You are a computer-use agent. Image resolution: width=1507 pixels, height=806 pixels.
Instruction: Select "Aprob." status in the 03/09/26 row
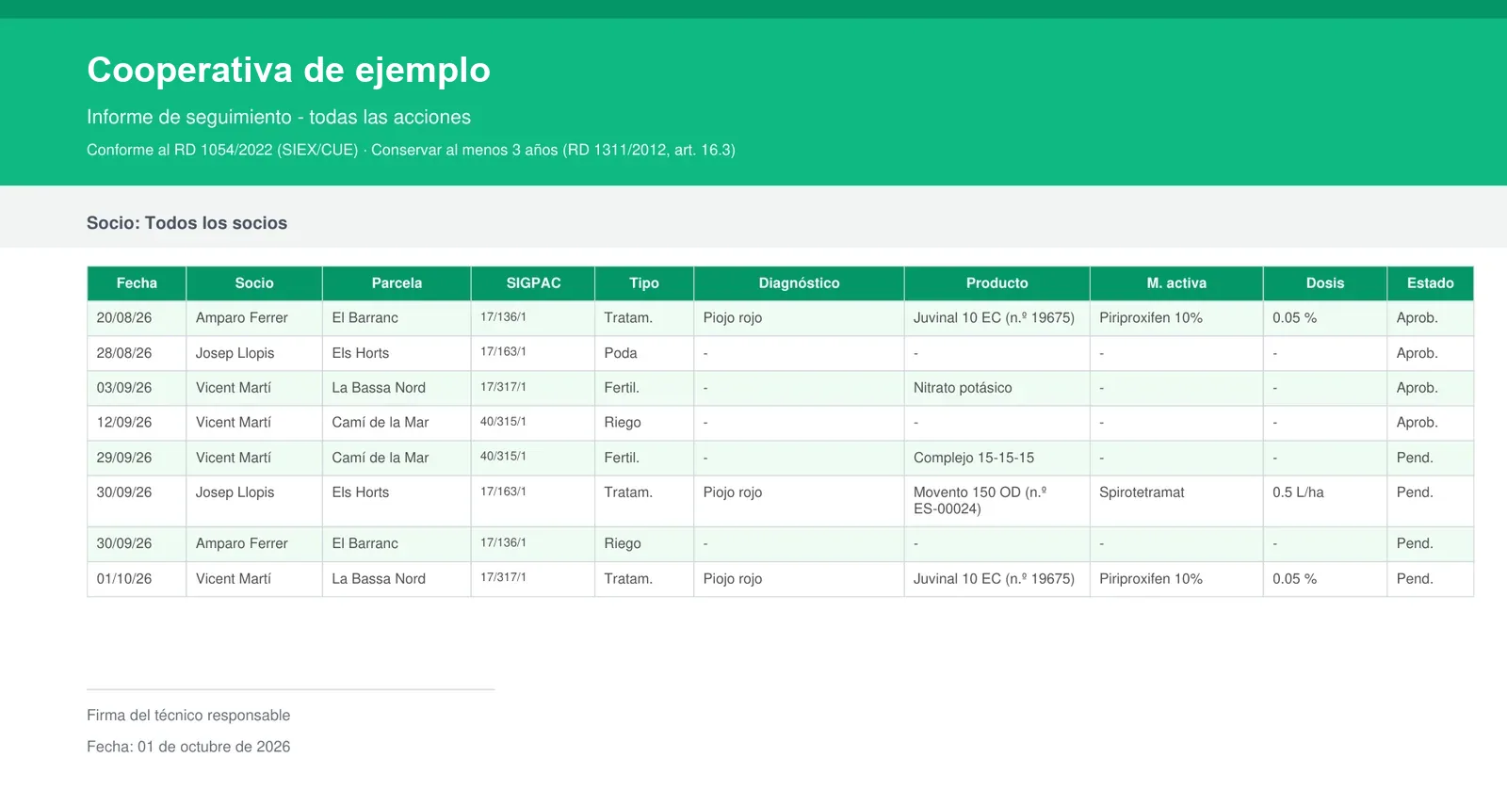pyautogui.click(x=1418, y=388)
